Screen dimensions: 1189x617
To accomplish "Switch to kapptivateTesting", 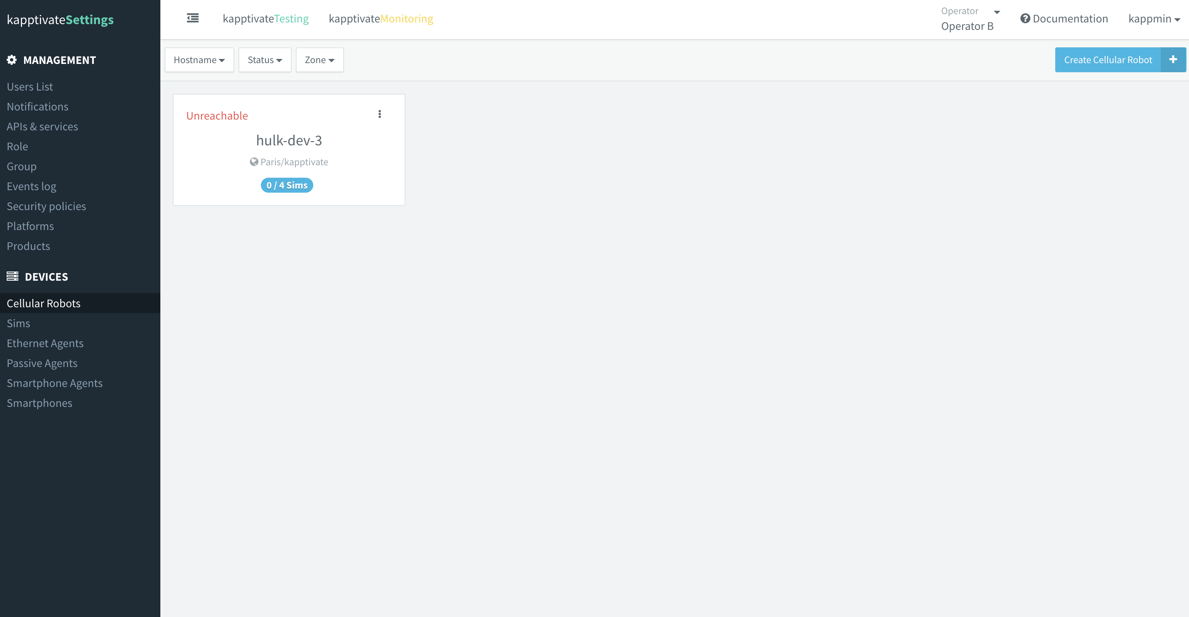I will 265,19.
